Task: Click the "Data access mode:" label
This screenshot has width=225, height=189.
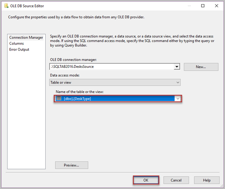Action: tap(65, 75)
